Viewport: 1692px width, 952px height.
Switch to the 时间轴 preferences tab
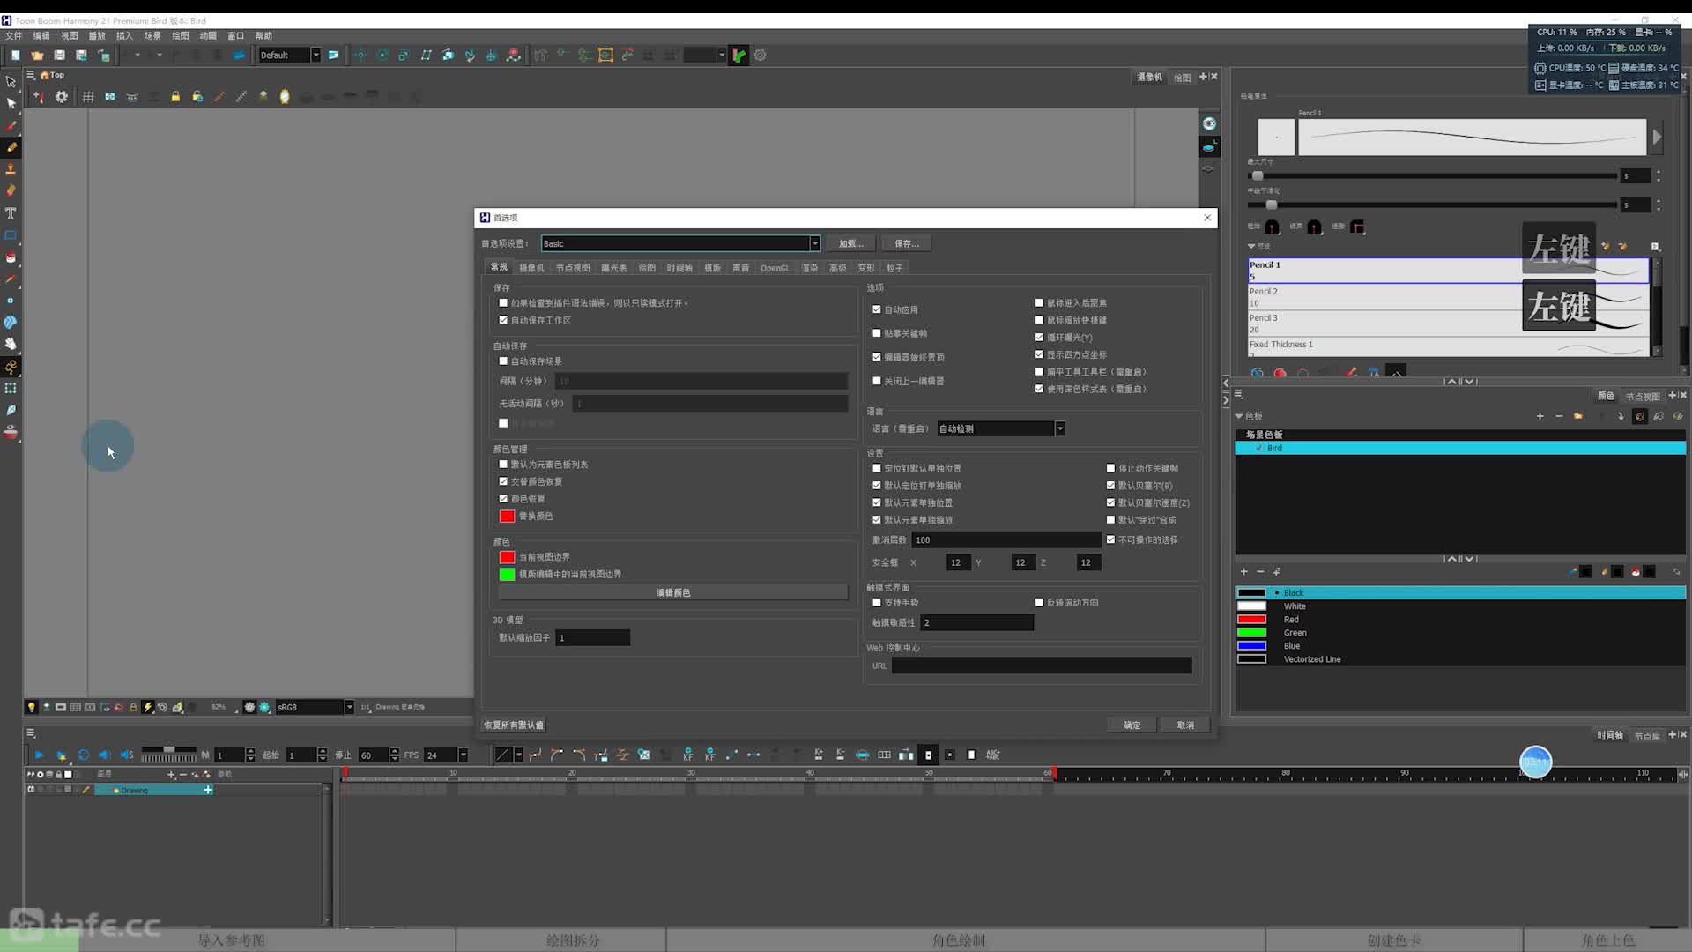click(679, 268)
